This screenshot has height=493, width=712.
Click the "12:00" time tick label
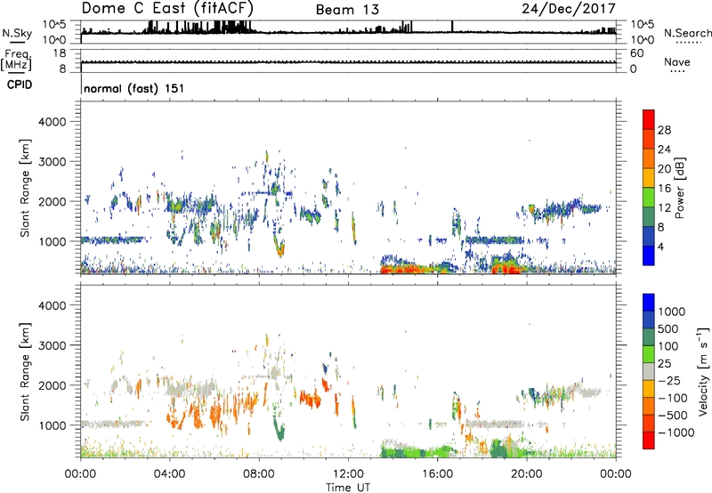click(x=348, y=474)
